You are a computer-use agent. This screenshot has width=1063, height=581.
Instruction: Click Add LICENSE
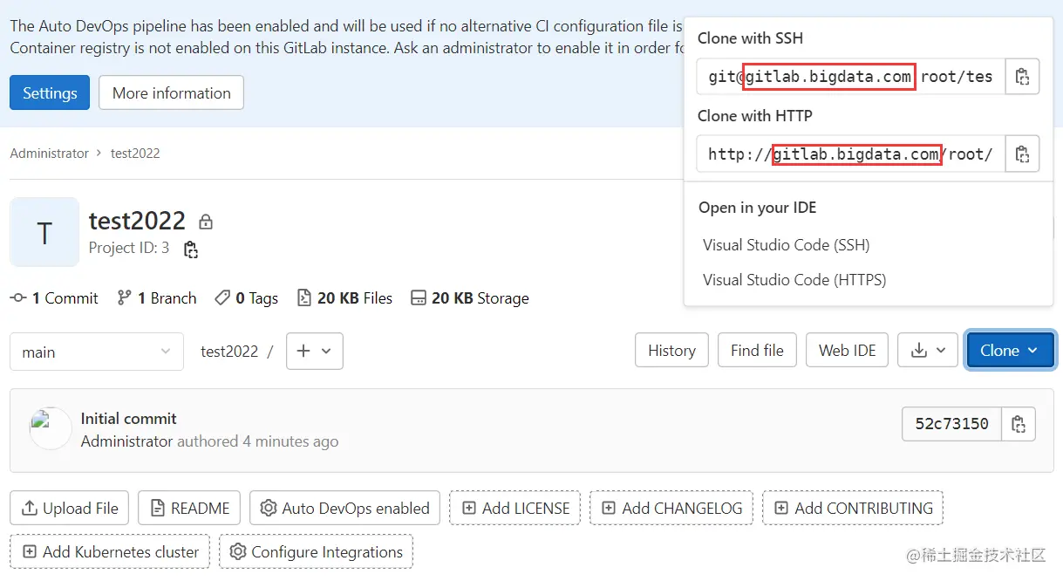(515, 508)
